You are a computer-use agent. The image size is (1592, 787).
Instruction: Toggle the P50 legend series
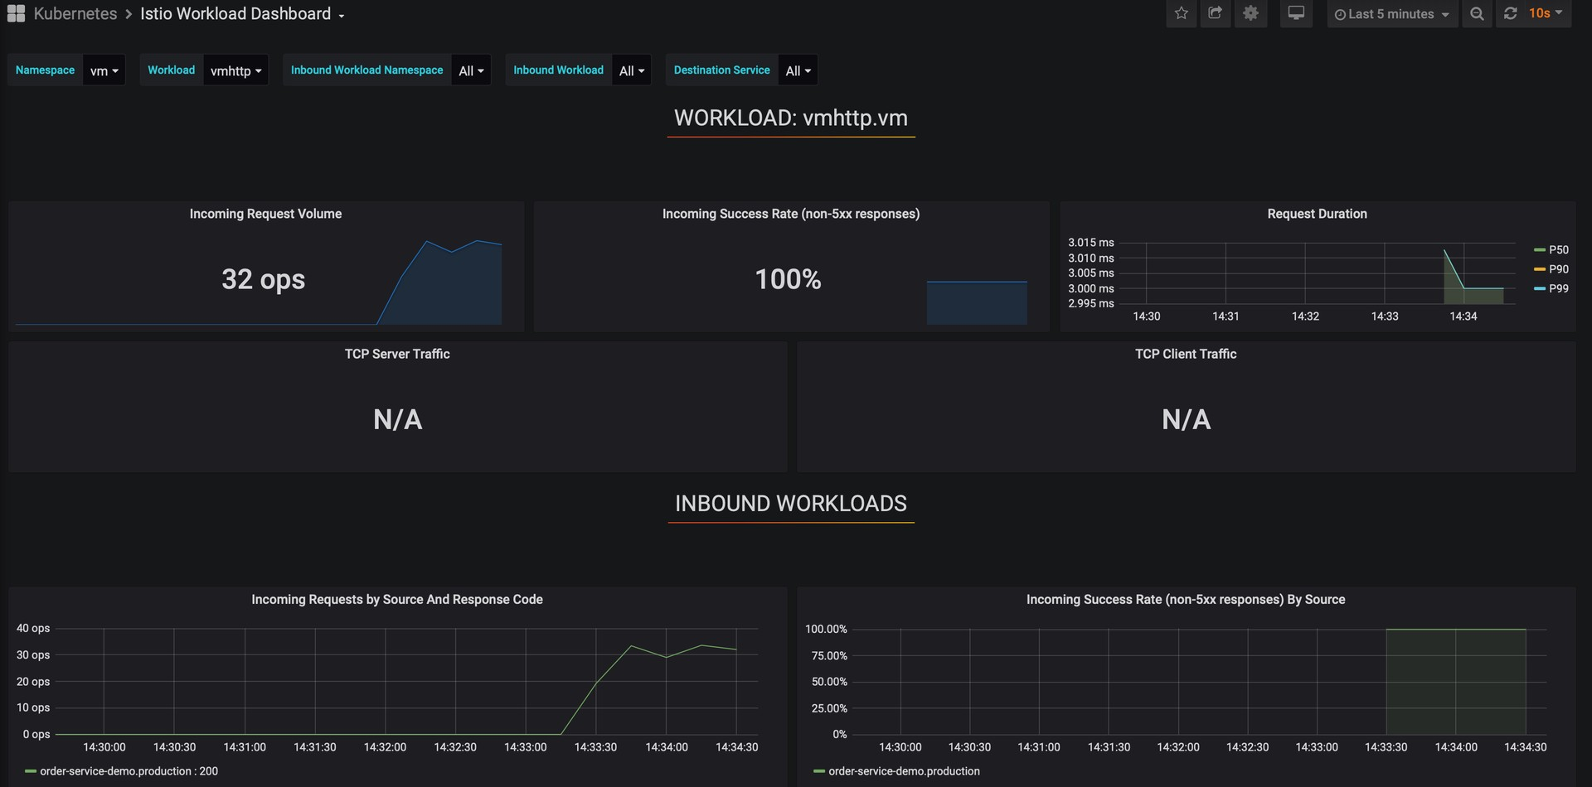tap(1558, 249)
